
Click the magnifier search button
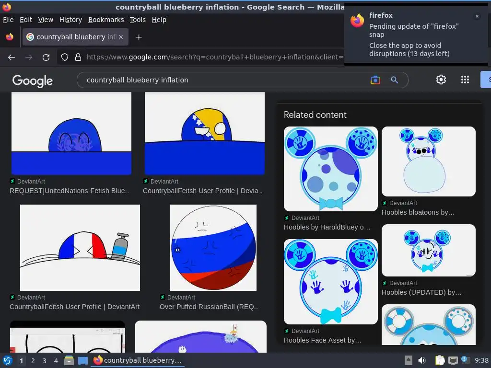tap(394, 80)
